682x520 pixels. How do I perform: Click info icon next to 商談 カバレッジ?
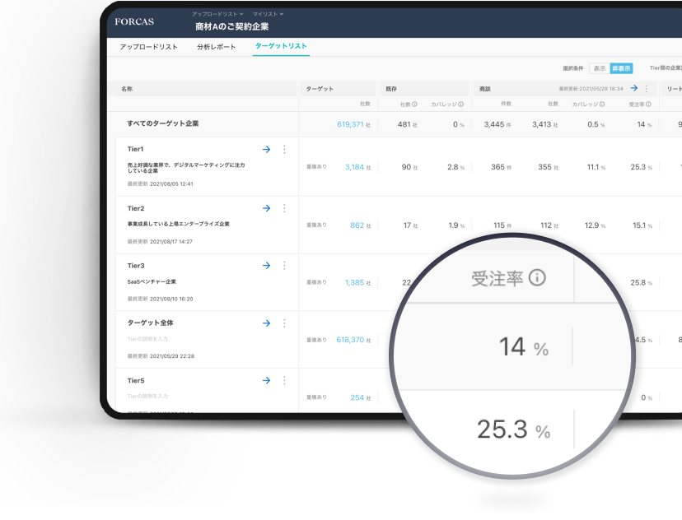tap(602, 104)
